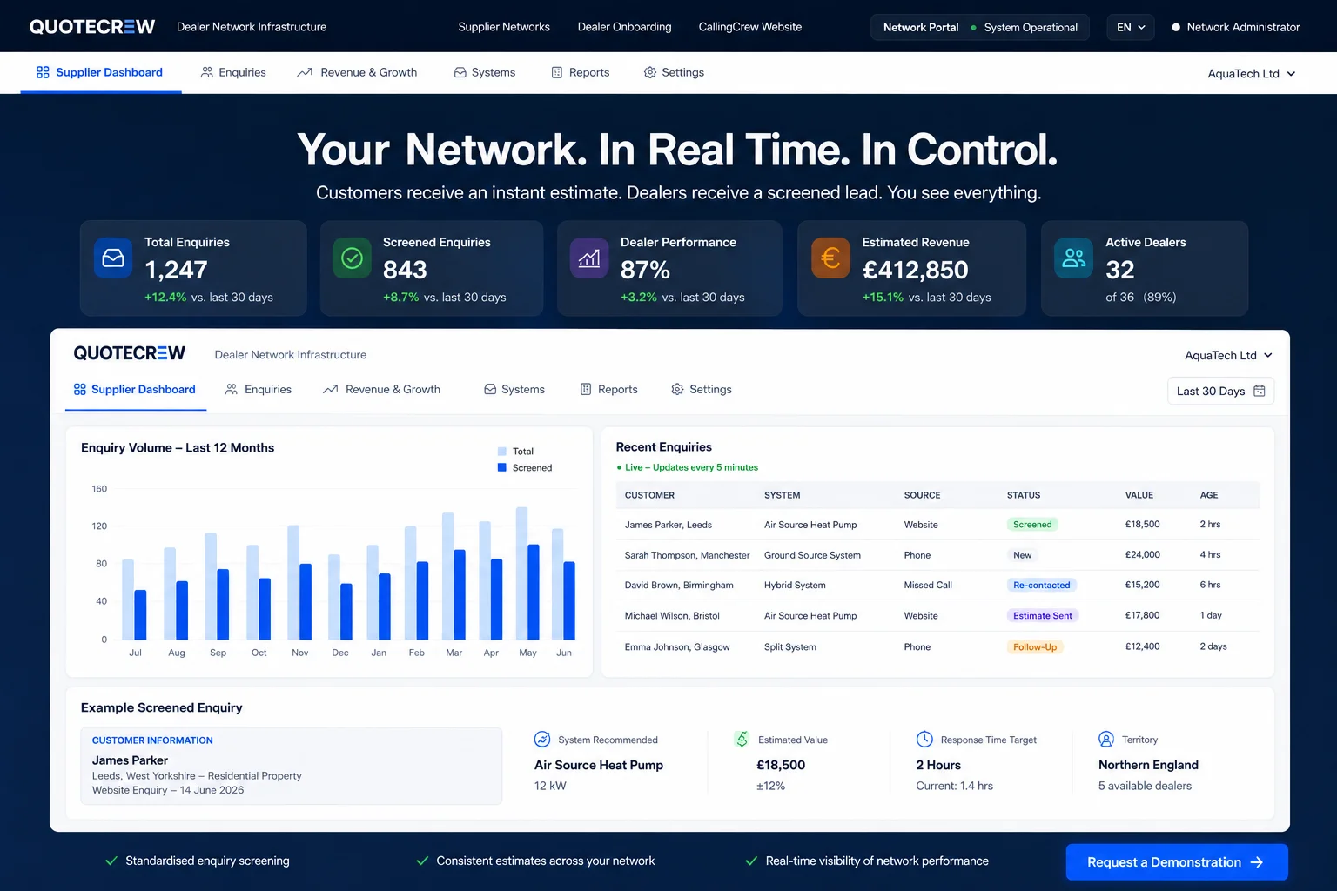1337x891 pixels.
Task: Click the Screened status badge for James Parker
Action: [1032, 525]
